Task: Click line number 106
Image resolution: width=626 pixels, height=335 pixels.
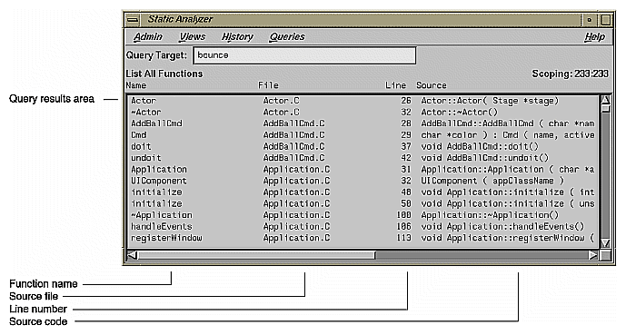Action: coord(403,227)
